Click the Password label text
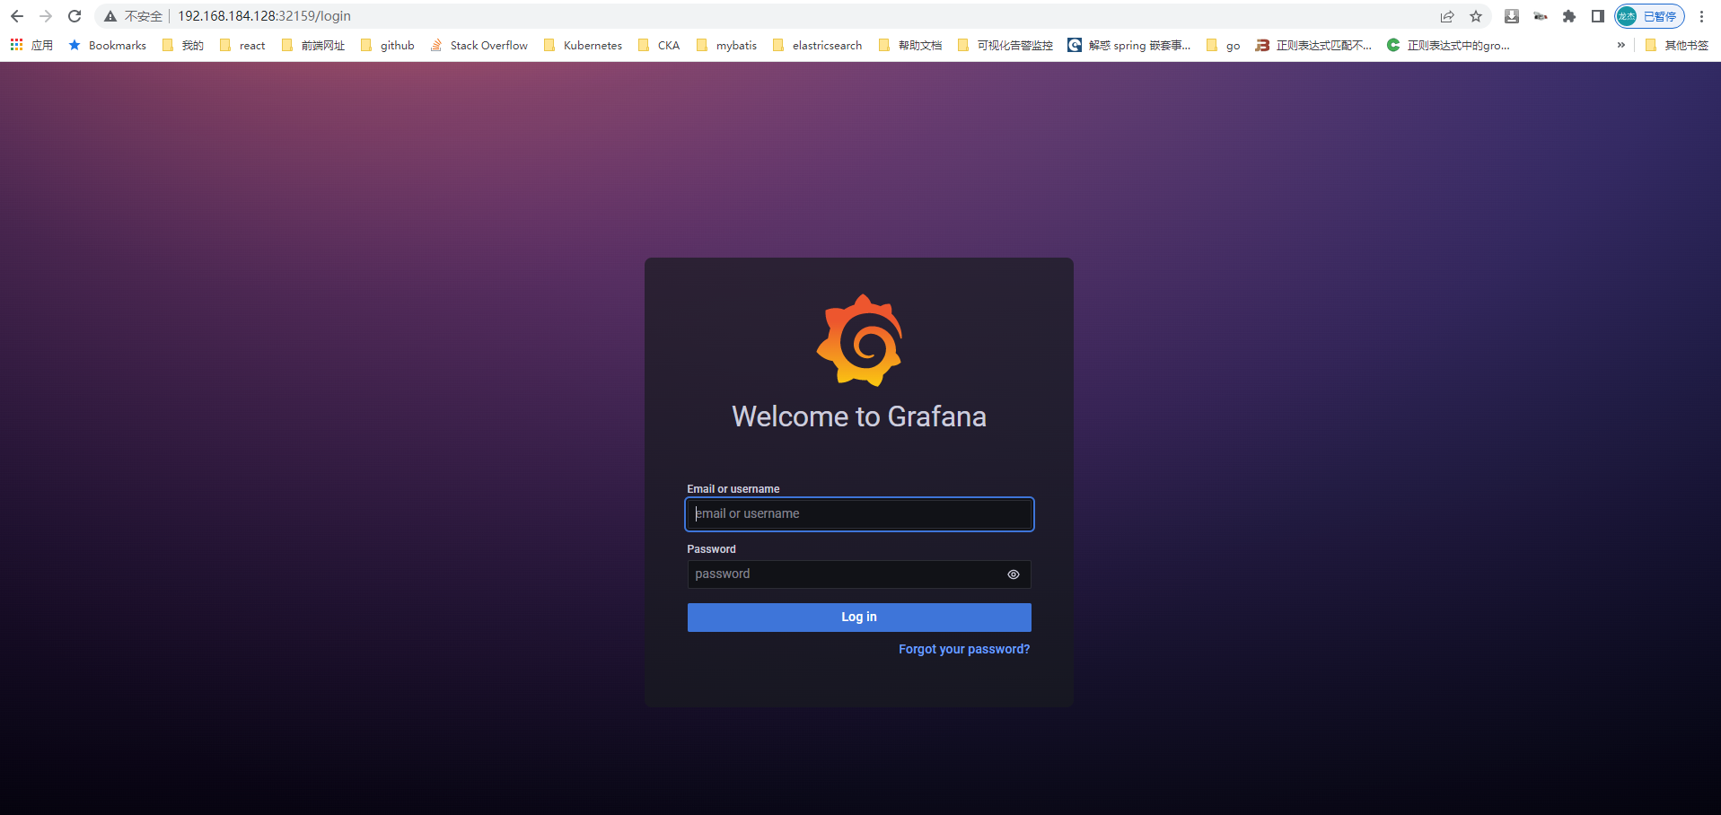 click(x=711, y=549)
